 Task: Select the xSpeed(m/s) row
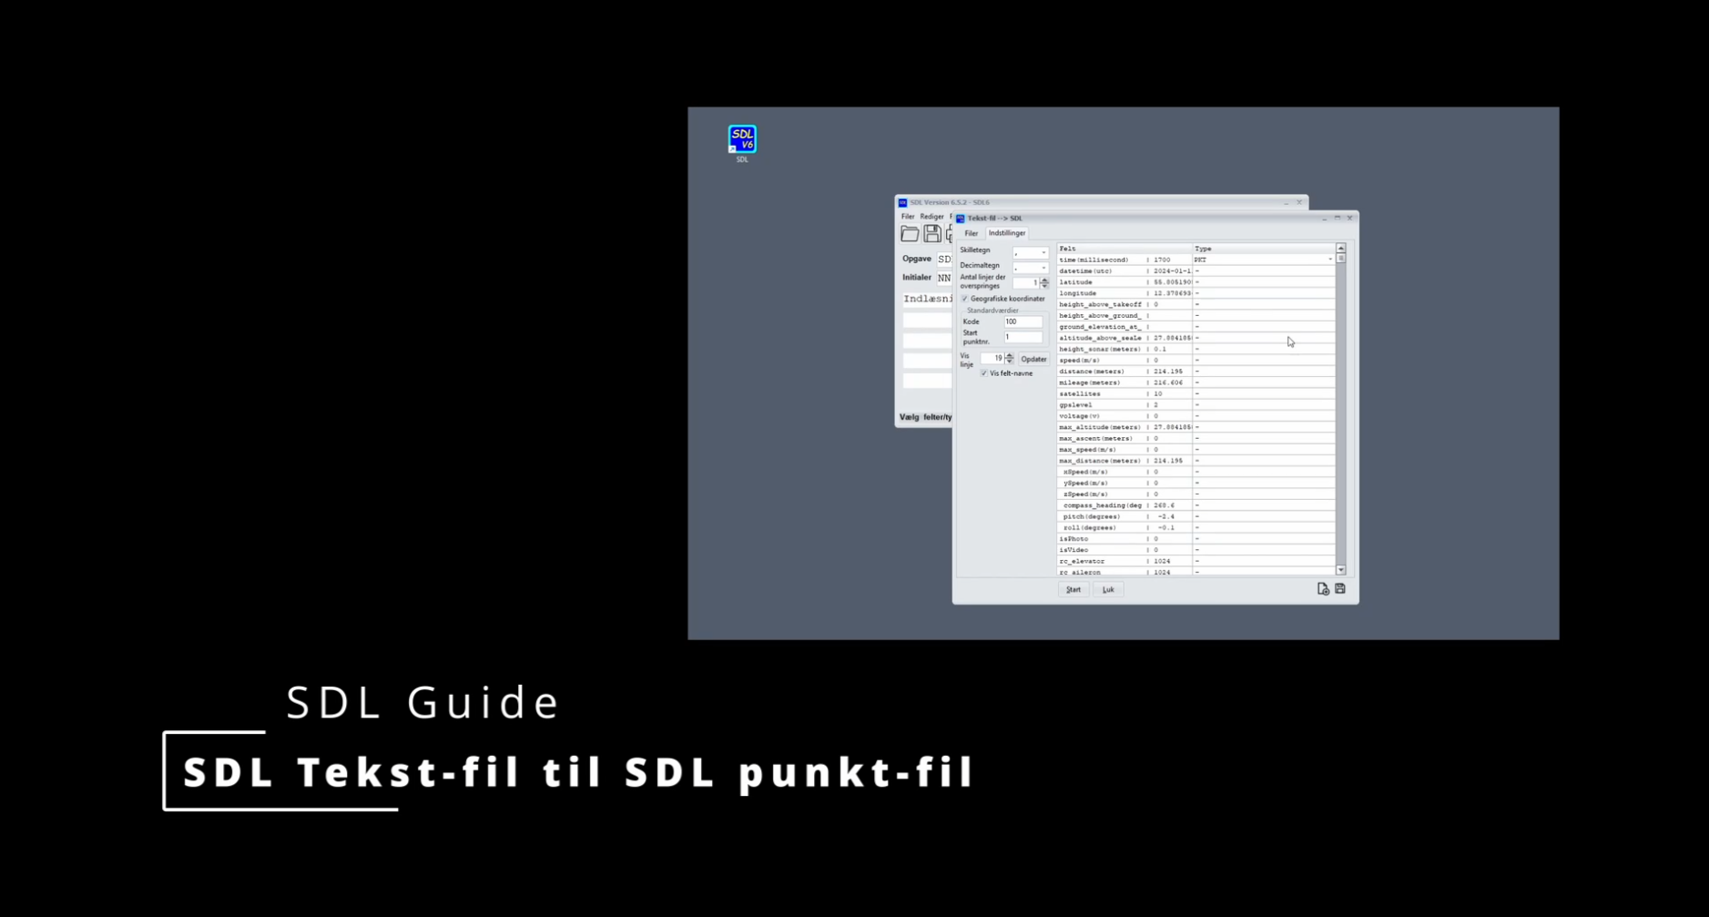click(1195, 472)
